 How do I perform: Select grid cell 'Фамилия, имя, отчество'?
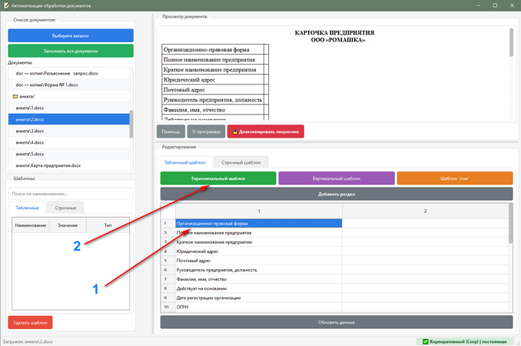tap(259, 279)
